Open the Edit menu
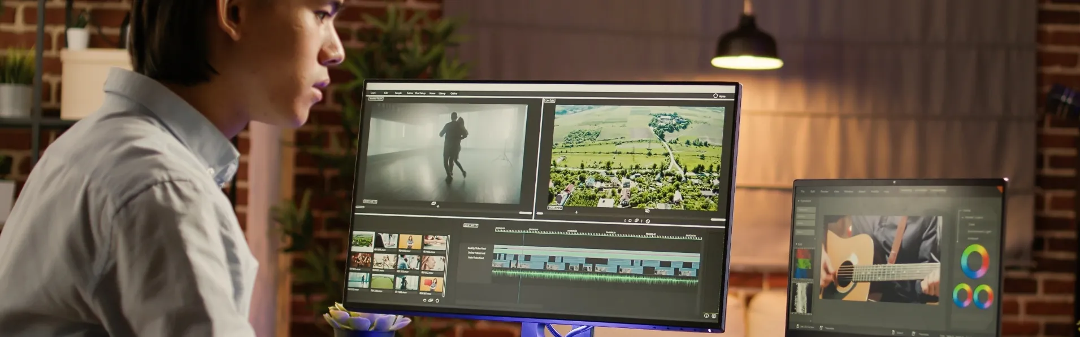1080x337 pixels. coord(386,93)
